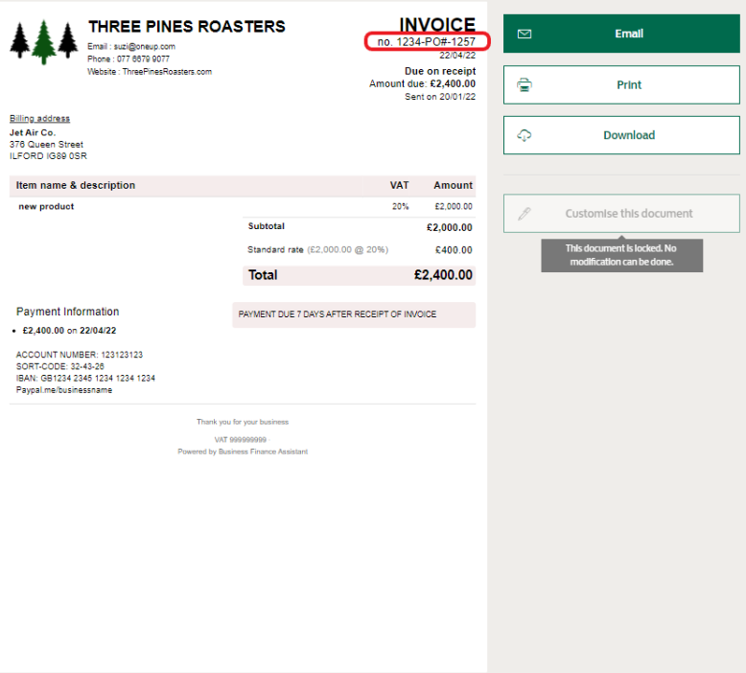Viewport: 746px width, 673px height.
Task: Click the envelope icon on the Email button
Action: click(x=524, y=34)
